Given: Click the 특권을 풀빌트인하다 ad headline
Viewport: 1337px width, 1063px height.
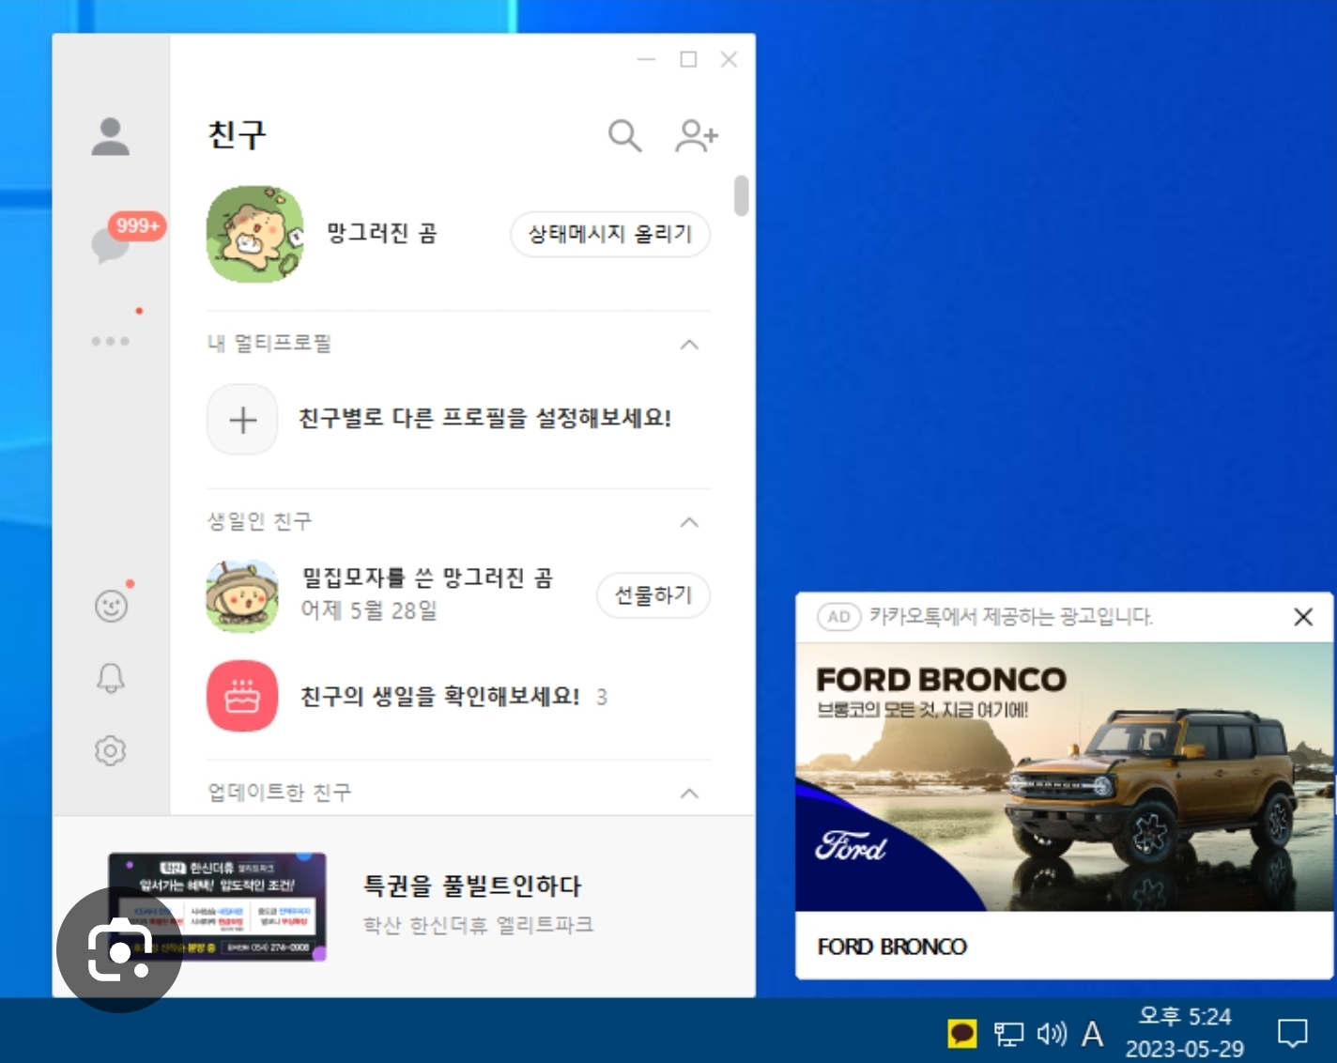Looking at the screenshot, I should (x=472, y=886).
